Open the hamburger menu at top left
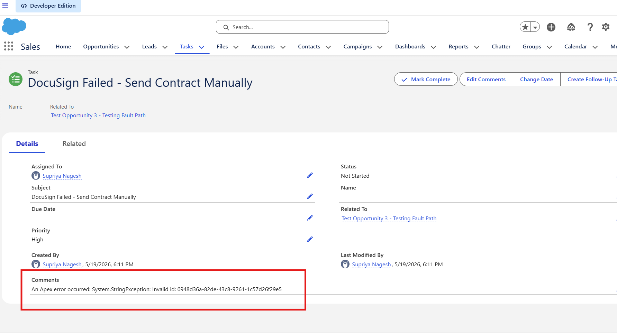The width and height of the screenshot is (617, 333). [5, 6]
